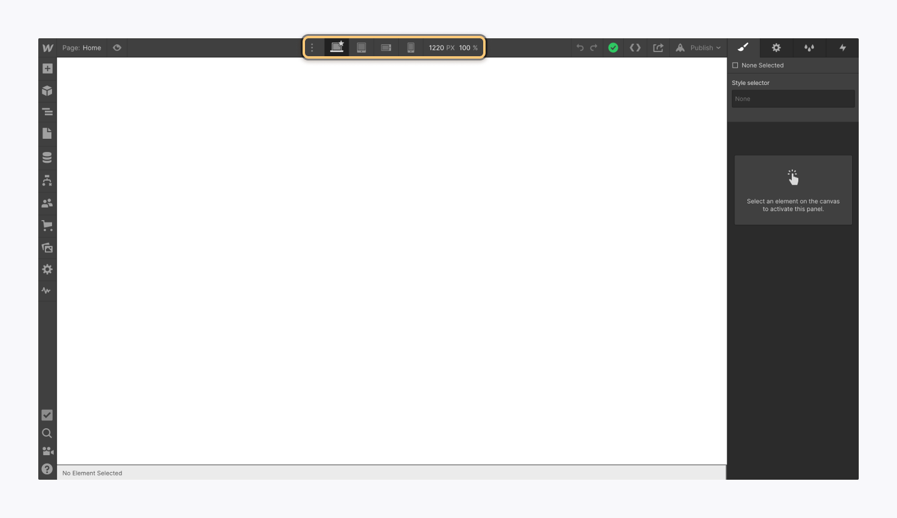Open the breakpoint options three-dot menu
897x518 pixels.
click(x=312, y=48)
